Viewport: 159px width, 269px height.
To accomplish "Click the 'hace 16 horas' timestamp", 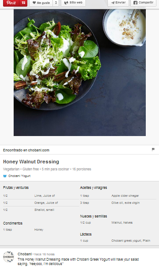I will pyautogui.click(x=44, y=254).
